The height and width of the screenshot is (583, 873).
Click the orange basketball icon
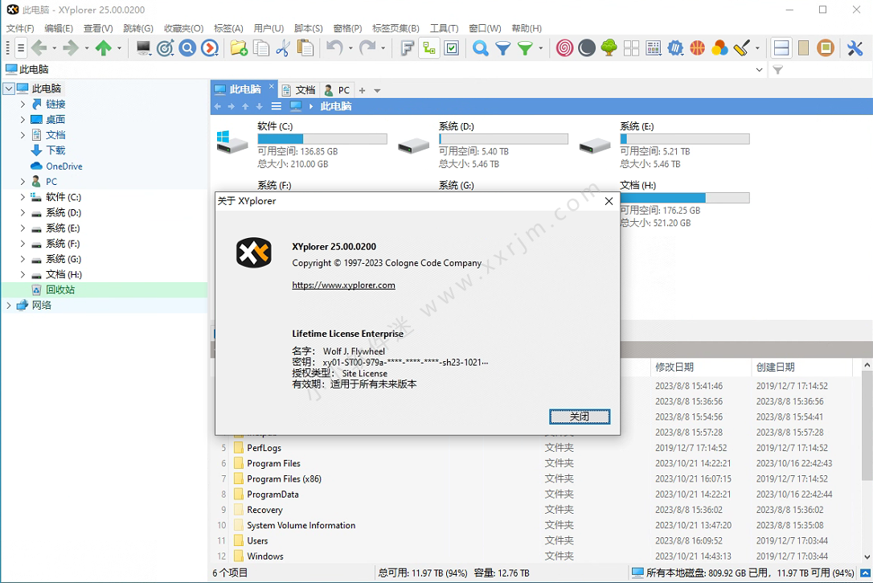tap(697, 48)
